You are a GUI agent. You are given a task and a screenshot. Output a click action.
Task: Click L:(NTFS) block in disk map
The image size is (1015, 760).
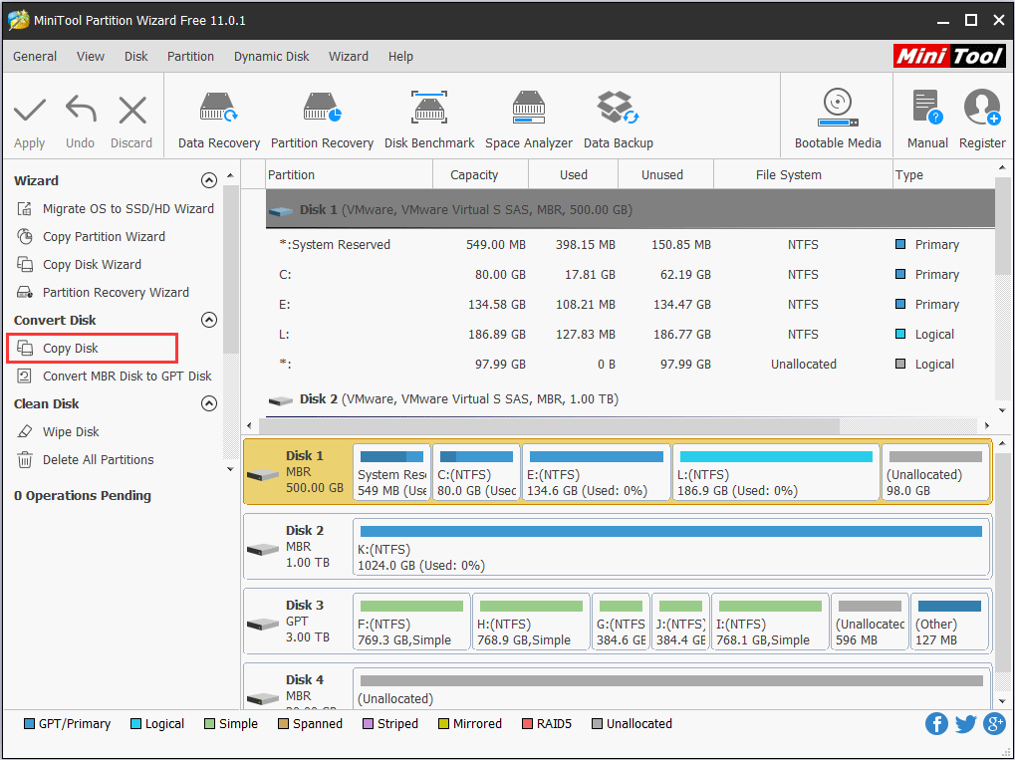(776, 472)
